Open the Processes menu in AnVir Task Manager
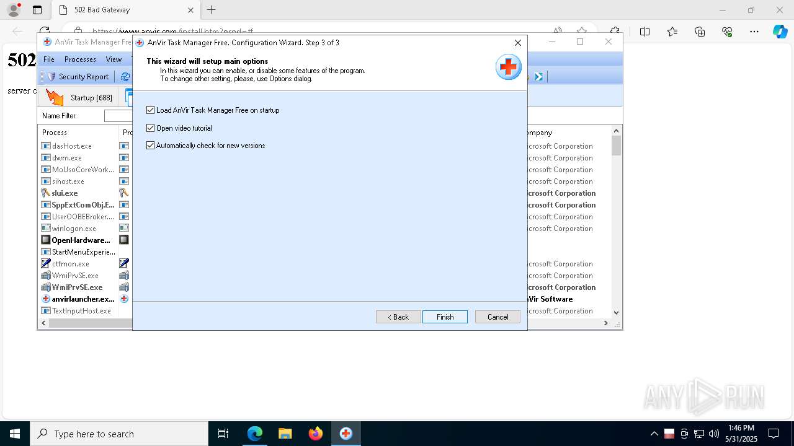Viewport: 794px width, 446px height. pyautogui.click(x=80, y=59)
